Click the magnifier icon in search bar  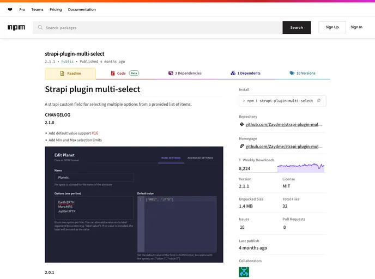coord(40,27)
